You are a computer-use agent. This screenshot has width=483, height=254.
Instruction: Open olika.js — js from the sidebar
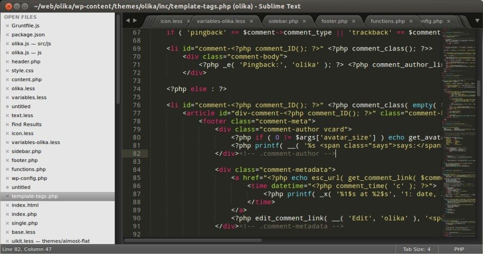[x=26, y=53]
